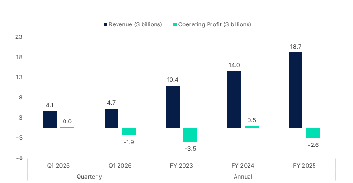This screenshot has height=183, width=353.
Task: Click the FY 2024 operating profit bar
Action: (252, 127)
